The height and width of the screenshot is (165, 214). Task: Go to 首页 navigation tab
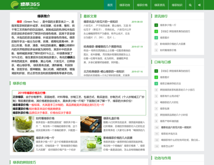pos(110,5)
